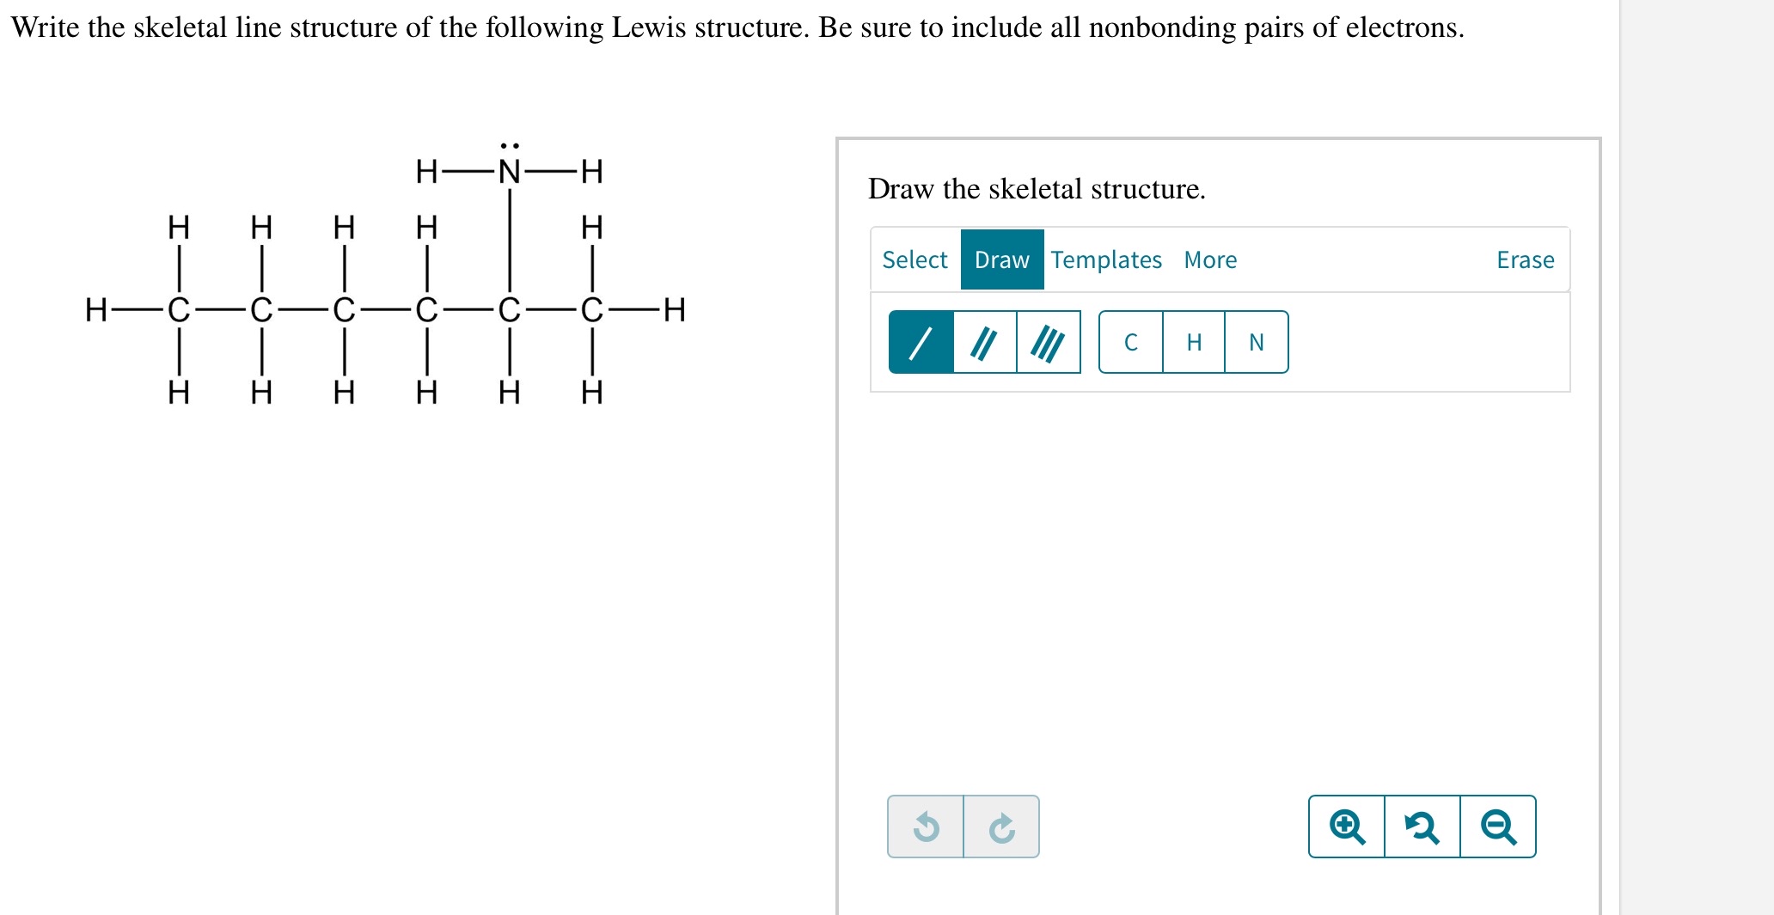
Task: Open the Templates menu
Action: pos(1105,260)
